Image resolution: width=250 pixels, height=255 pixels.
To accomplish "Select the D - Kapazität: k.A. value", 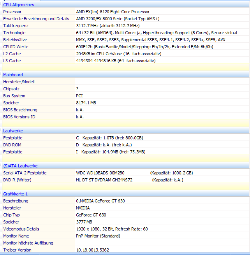I will click(104, 145).
